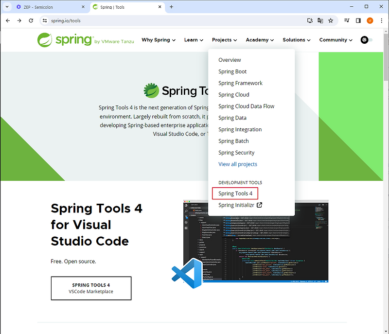Click the page vertical scrollbar
The height and width of the screenshot is (334, 389).
tap(386, 57)
